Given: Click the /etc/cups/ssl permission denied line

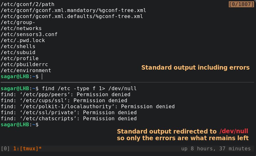Looking at the screenshot, I should coord(64,101).
